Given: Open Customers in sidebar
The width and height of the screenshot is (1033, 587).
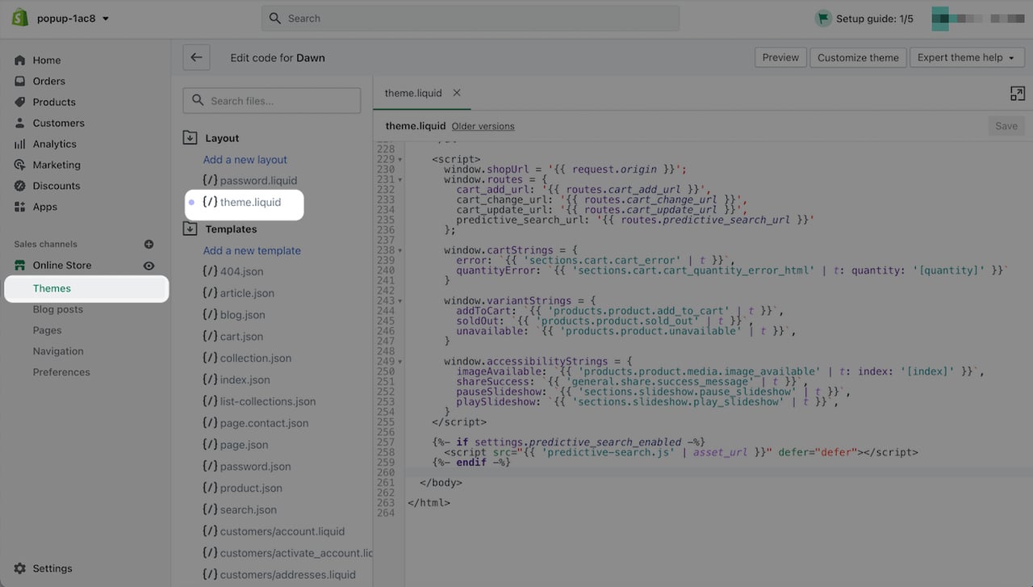Looking at the screenshot, I should 58,123.
